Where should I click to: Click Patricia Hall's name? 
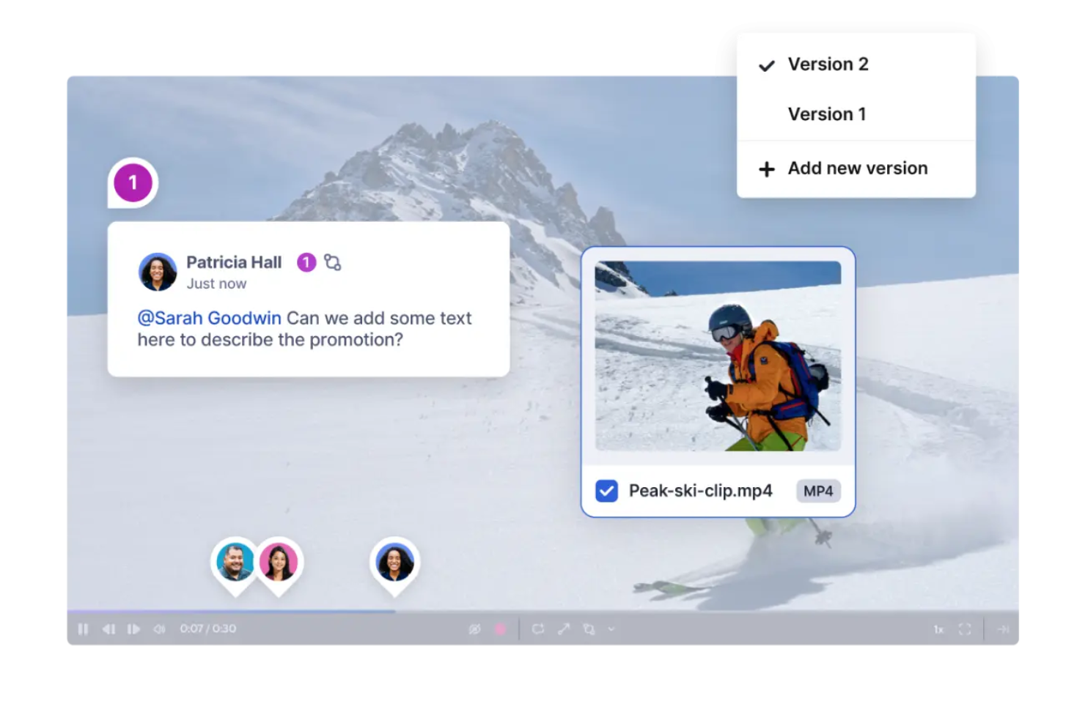point(234,262)
